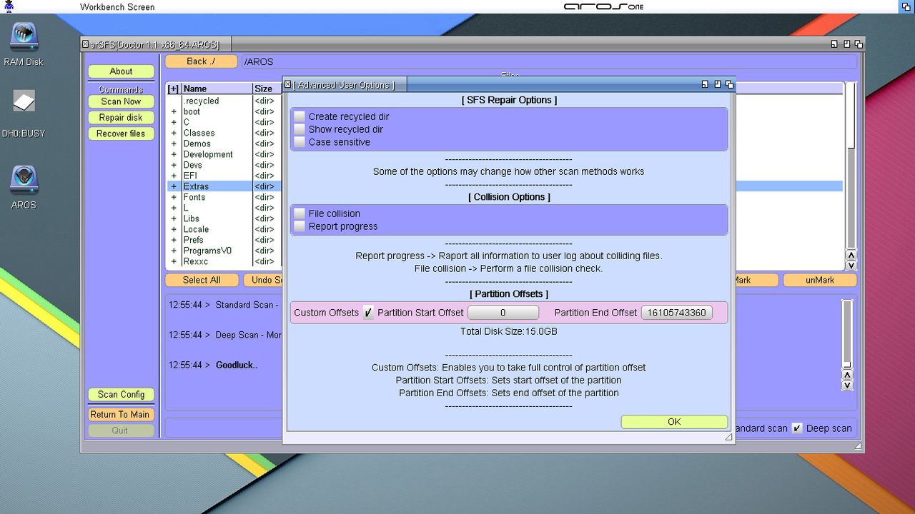Image resolution: width=915 pixels, height=514 pixels.
Task: Click the arSFSDoctor window depth gadget
Action: pos(859,44)
